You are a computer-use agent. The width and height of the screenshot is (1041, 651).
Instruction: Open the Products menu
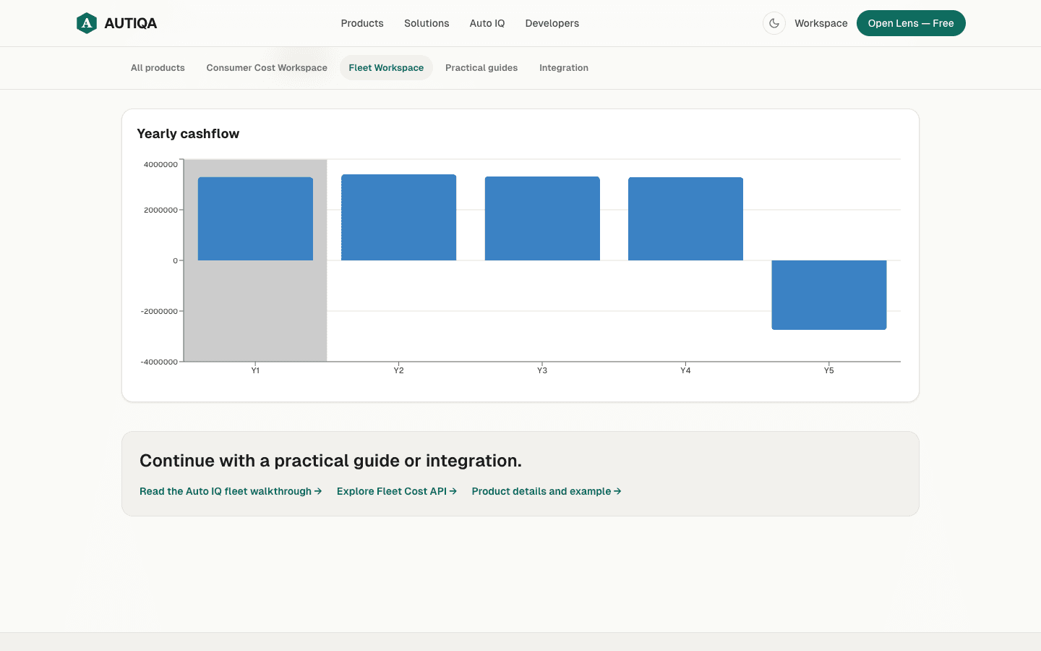(x=362, y=23)
